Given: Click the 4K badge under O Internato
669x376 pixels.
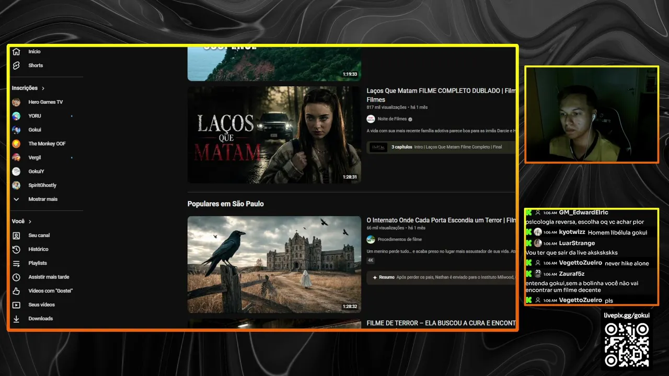Looking at the screenshot, I should 371,260.
